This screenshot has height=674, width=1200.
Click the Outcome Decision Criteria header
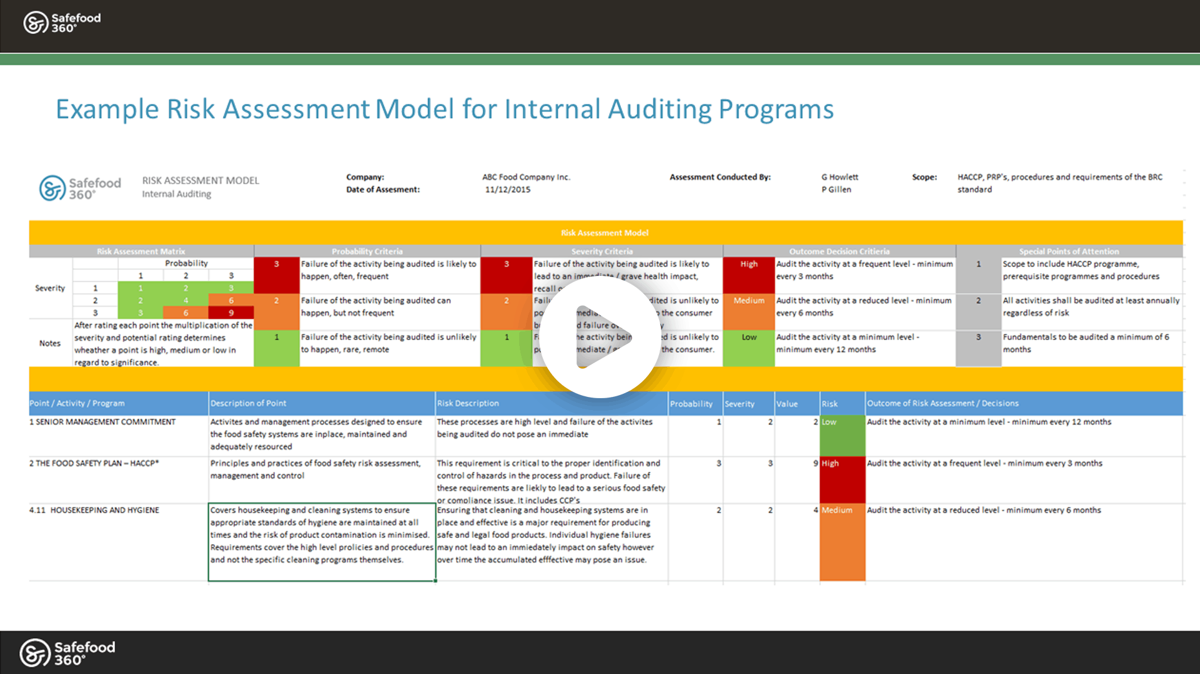(x=839, y=252)
